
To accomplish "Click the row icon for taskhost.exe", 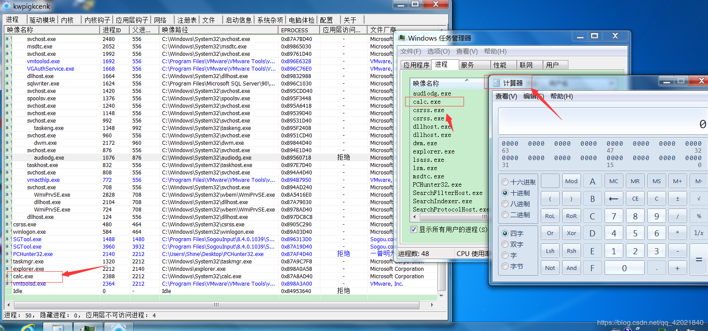I will [8, 165].
